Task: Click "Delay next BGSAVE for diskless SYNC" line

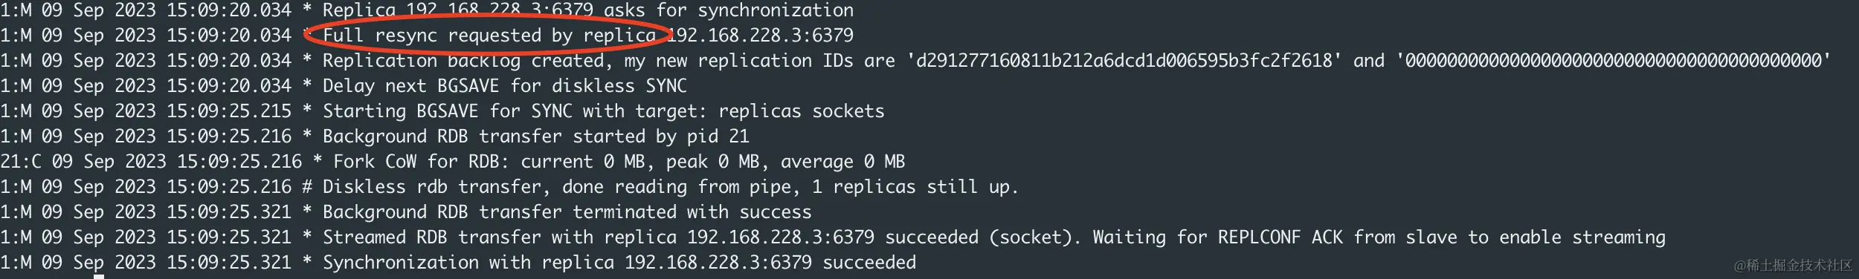Action: click(504, 86)
